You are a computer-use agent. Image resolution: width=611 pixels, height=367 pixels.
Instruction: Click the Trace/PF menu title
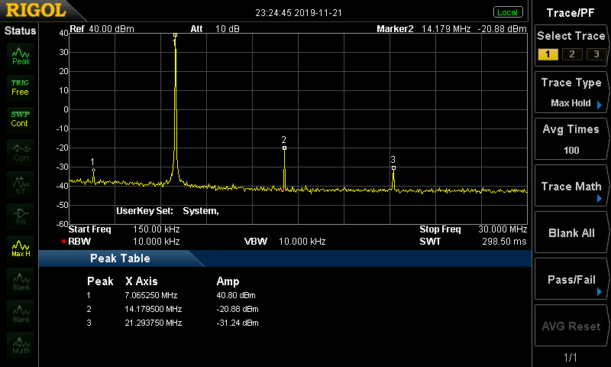(x=571, y=12)
